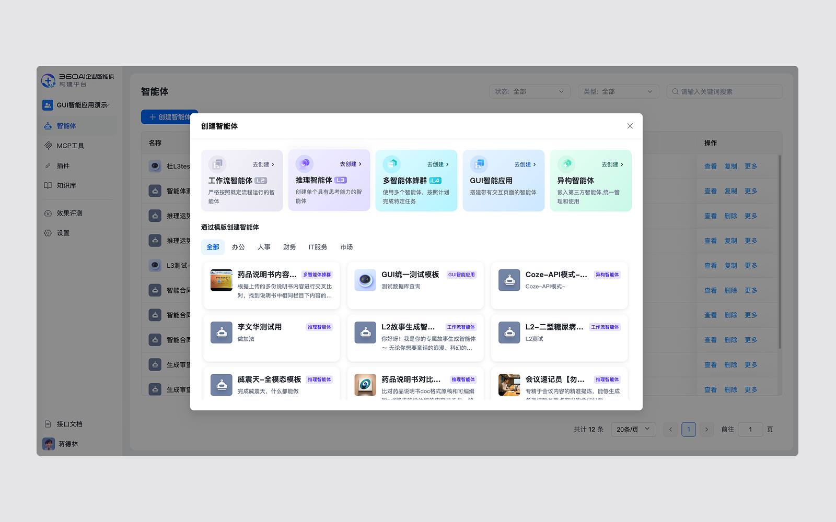Click the 接口文档 document icon
The height and width of the screenshot is (522, 836).
49,424
